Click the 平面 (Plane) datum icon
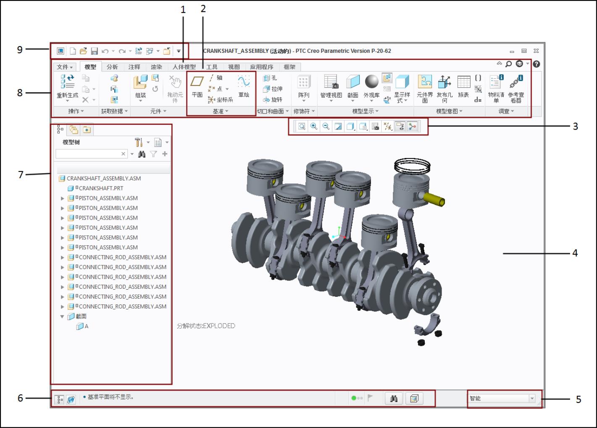This screenshot has height=428, width=597. tap(197, 82)
